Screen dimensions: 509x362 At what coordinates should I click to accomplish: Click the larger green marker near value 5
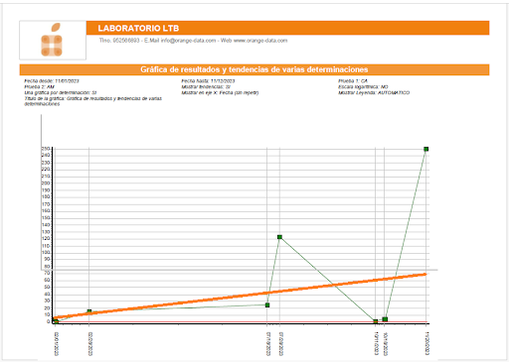point(385,319)
